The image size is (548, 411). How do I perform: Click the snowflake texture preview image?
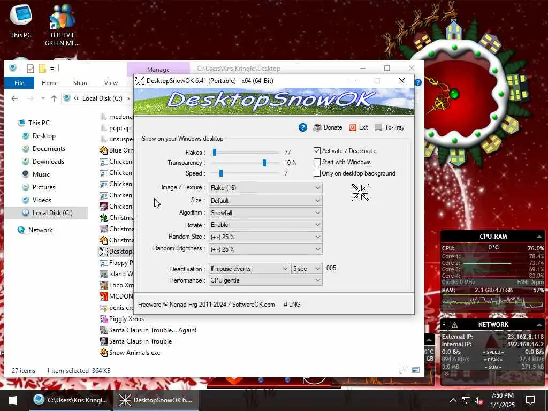[x=360, y=193]
